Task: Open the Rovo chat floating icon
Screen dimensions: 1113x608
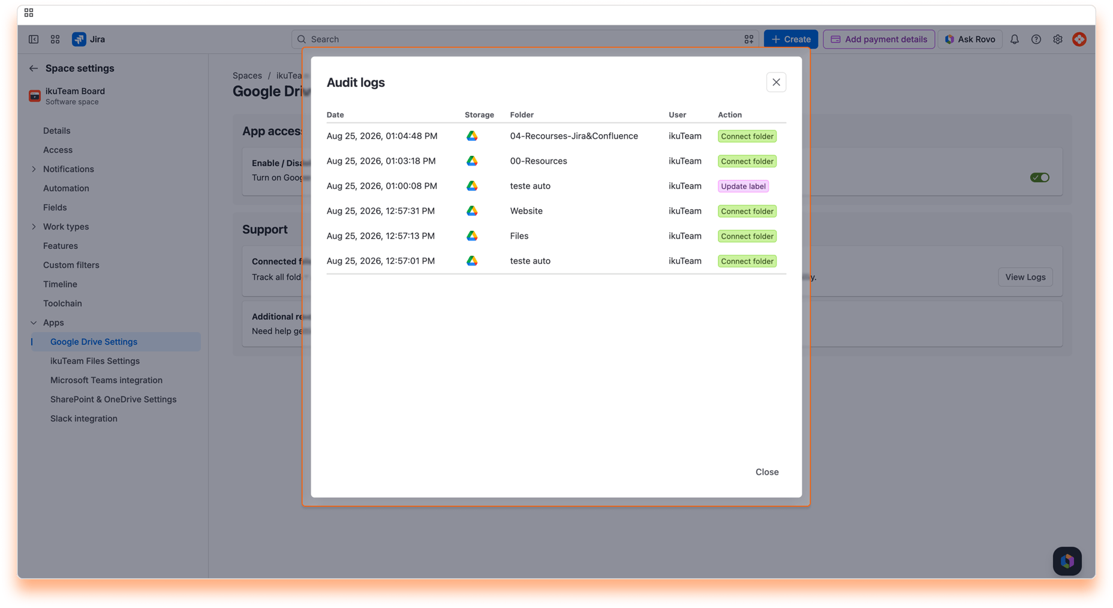Action: [1067, 561]
